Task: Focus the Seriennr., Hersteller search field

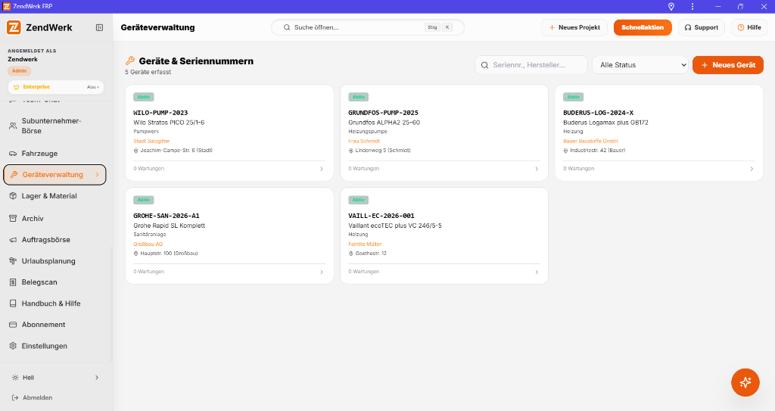Action: tap(531, 65)
